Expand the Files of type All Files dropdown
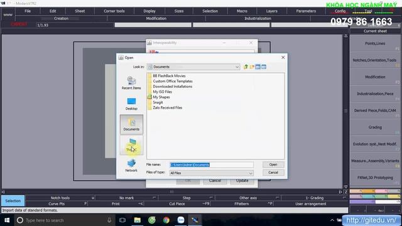Screen dimensions: 402x226 [250, 173]
